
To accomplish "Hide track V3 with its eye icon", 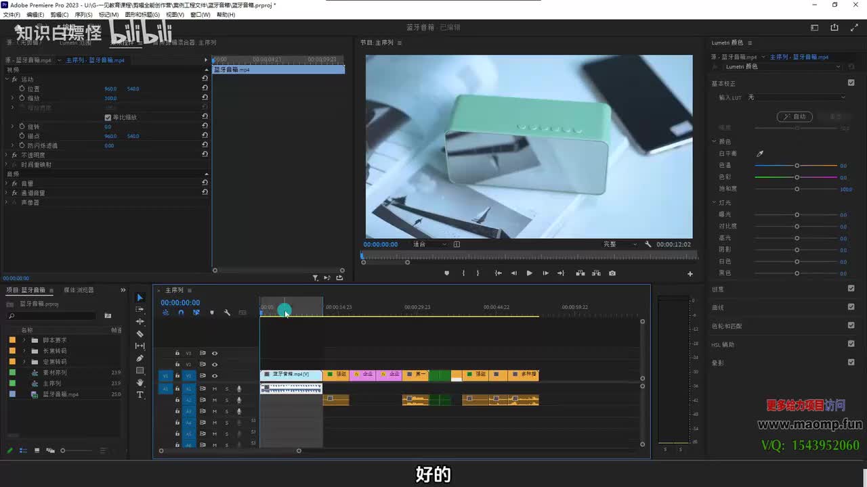I will tap(215, 353).
